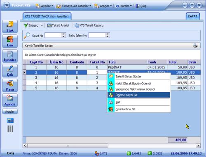Click the Cari Kartına Git icon

pos(111,109)
